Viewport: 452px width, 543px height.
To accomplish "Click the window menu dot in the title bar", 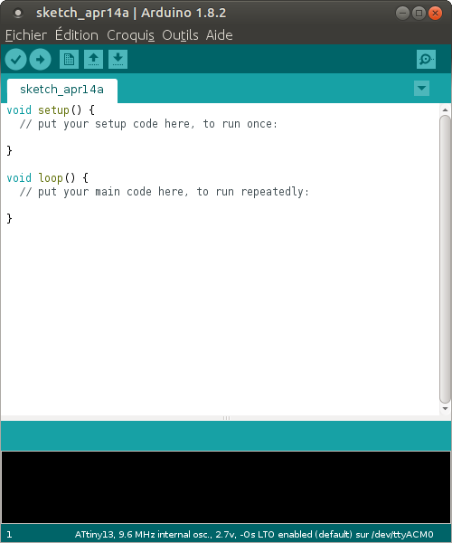I will [18, 14].
